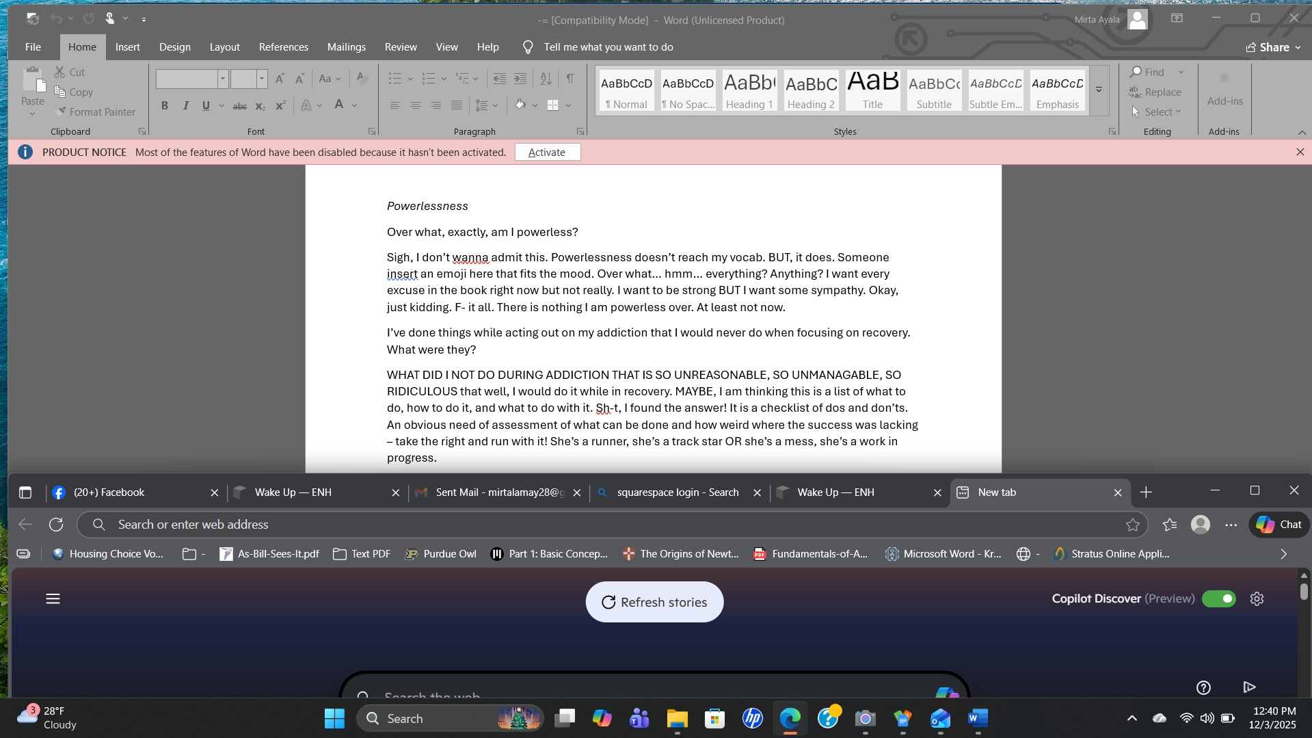Shrink font size icon
This screenshot has height=738, width=1312.
(299, 79)
